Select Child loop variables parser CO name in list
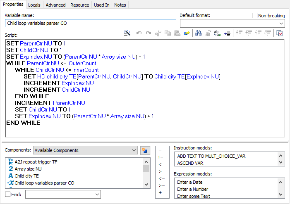Viewport: 290px width, 204px height. tap(44, 183)
